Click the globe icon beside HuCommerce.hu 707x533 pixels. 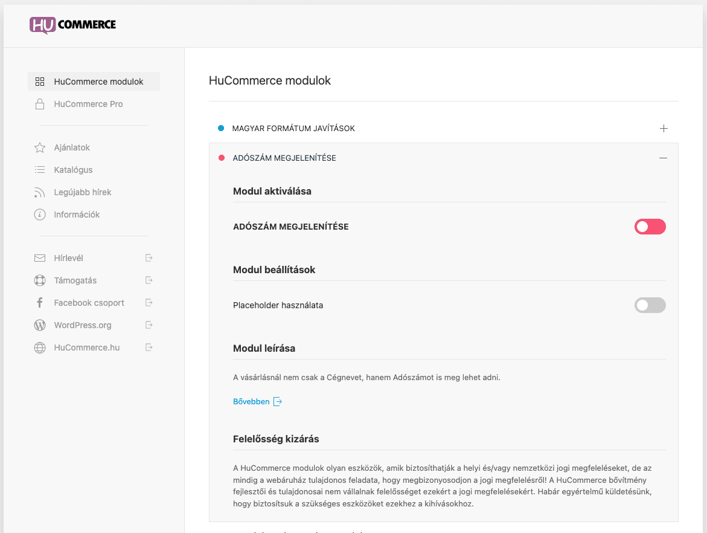pos(40,347)
